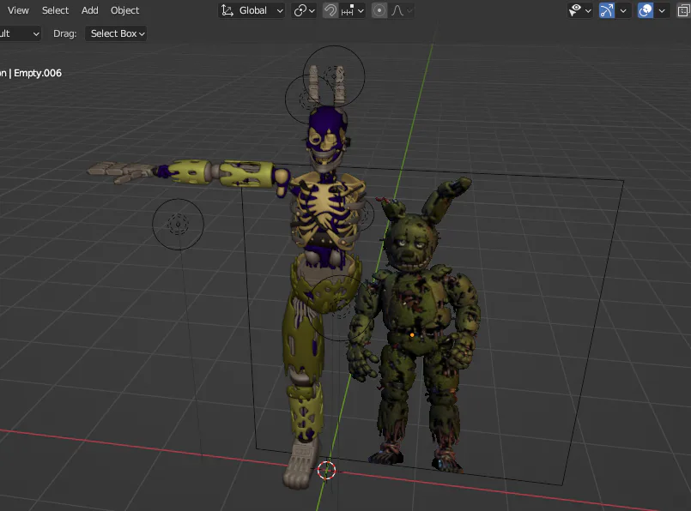The width and height of the screenshot is (691, 511).
Task: Click the 3D cursor on the red axis
Action: 326,471
